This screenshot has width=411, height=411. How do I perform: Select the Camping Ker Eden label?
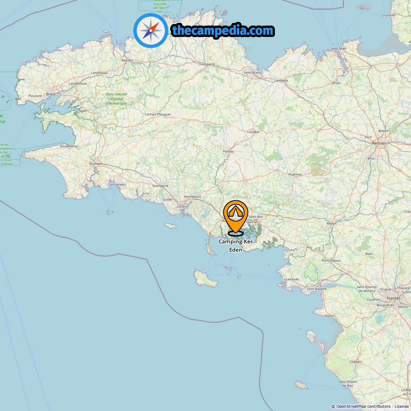tap(236, 246)
